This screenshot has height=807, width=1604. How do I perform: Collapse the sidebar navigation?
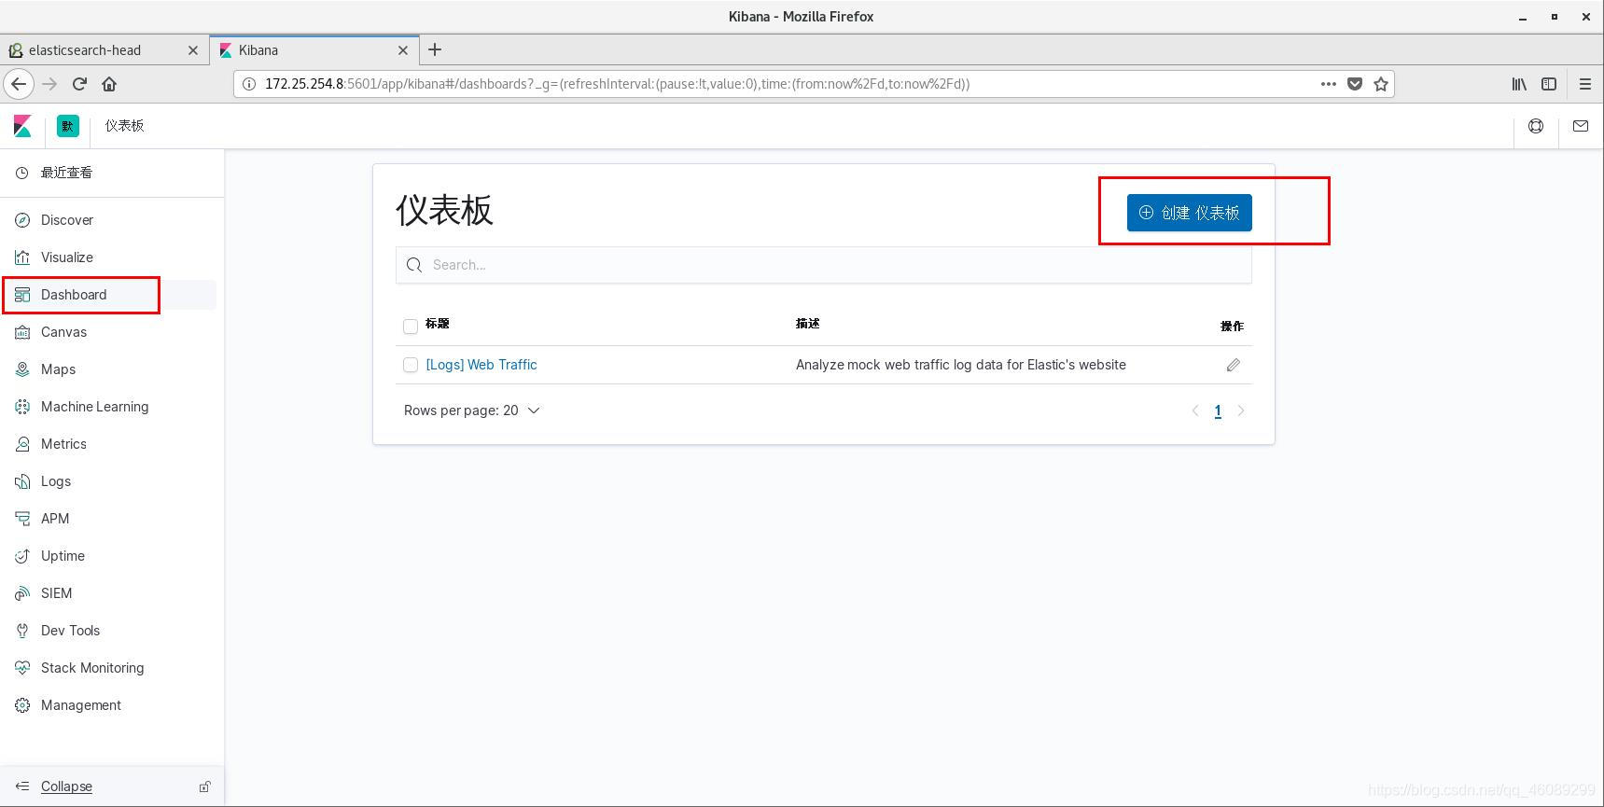pyautogui.click(x=66, y=786)
